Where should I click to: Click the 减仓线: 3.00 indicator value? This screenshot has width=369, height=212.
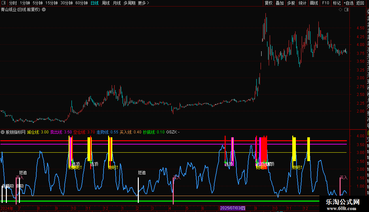tap(38, 132)
